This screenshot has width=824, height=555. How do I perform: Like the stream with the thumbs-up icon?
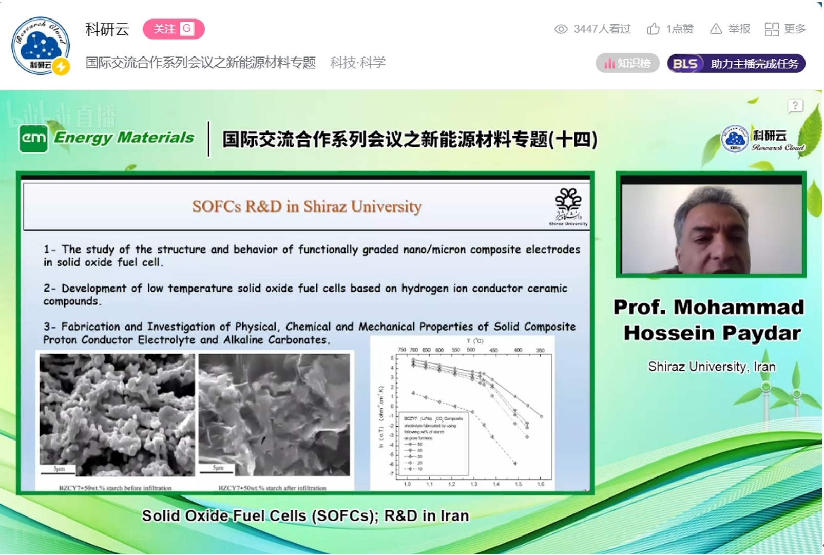[654, 29]
